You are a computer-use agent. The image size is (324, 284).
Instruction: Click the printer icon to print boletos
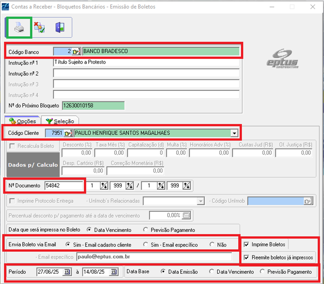[x=19, y=27]
